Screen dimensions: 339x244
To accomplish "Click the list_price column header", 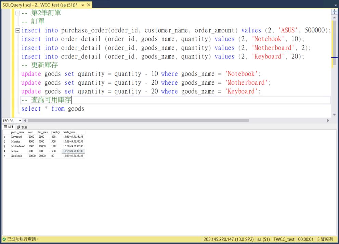I will tap(43, 132).
